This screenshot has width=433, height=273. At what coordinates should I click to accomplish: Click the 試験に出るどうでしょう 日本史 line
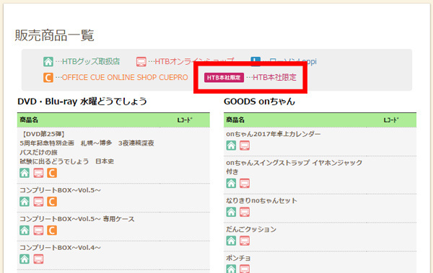(67, 161)
